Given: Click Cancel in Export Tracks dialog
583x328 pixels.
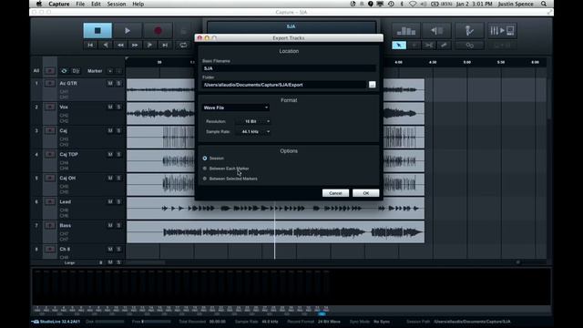Looking at the screenshot, I should [335, 193].
